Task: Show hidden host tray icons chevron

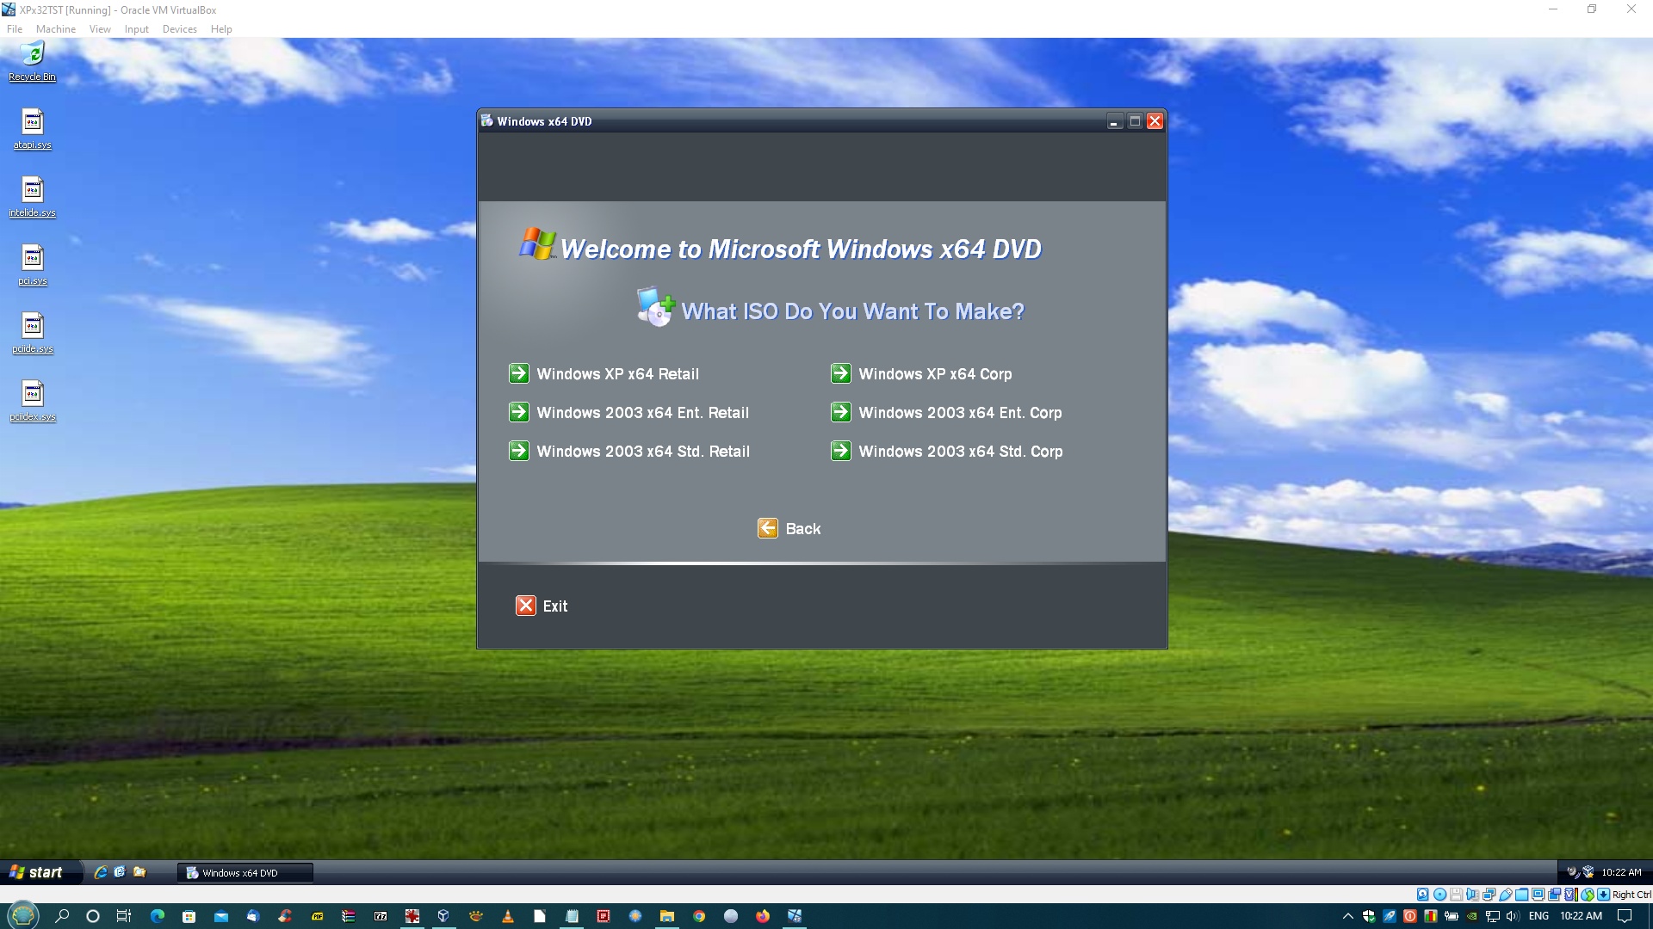Action: tap(1348, 916)
